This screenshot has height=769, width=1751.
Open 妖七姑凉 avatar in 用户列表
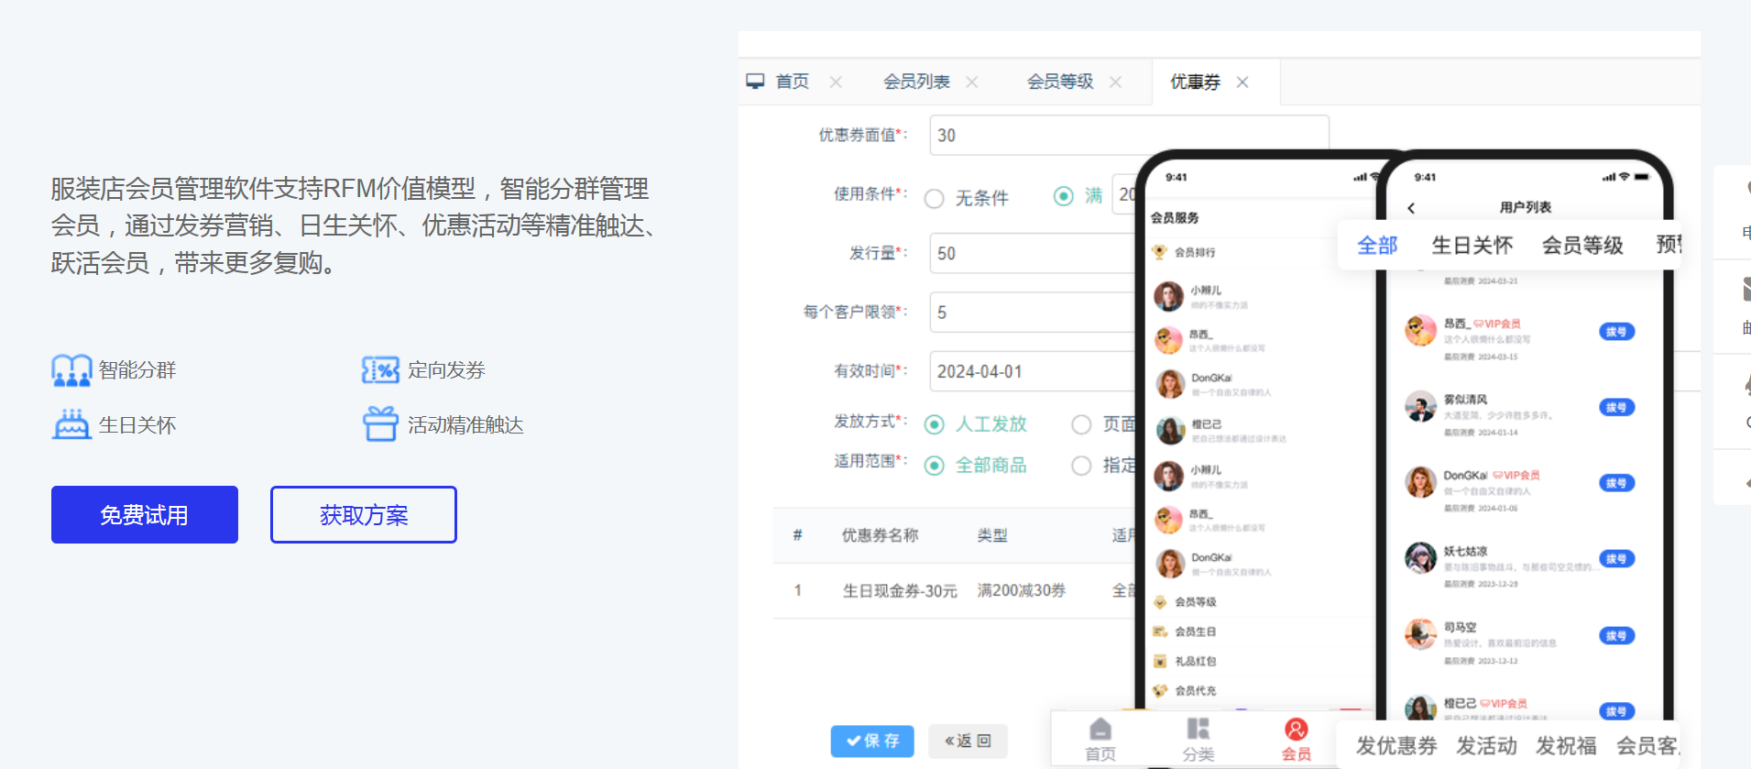click(x=1420, y=557)
